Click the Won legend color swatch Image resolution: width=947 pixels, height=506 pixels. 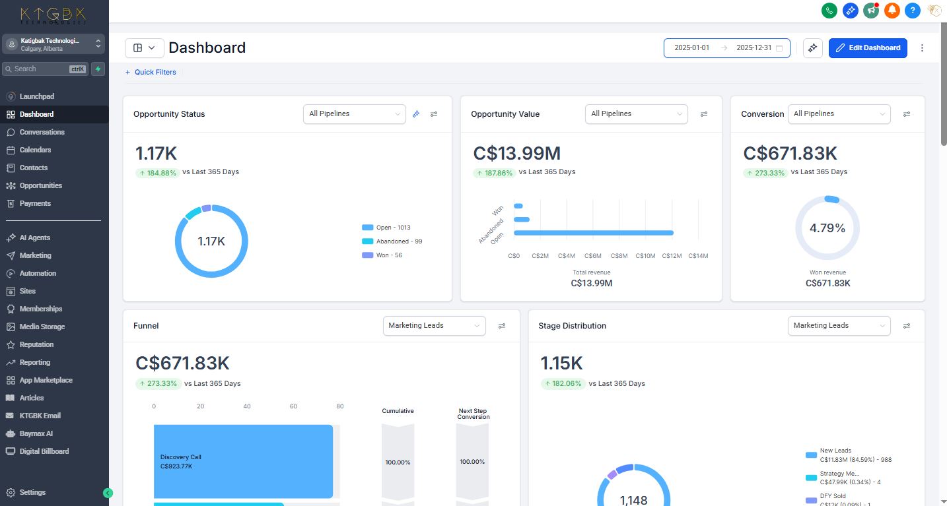(368, 255)
